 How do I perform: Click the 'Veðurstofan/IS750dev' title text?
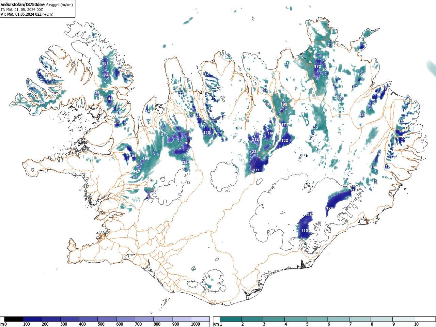(22, 4)
